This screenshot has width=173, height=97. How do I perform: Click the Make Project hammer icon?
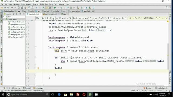44,8
